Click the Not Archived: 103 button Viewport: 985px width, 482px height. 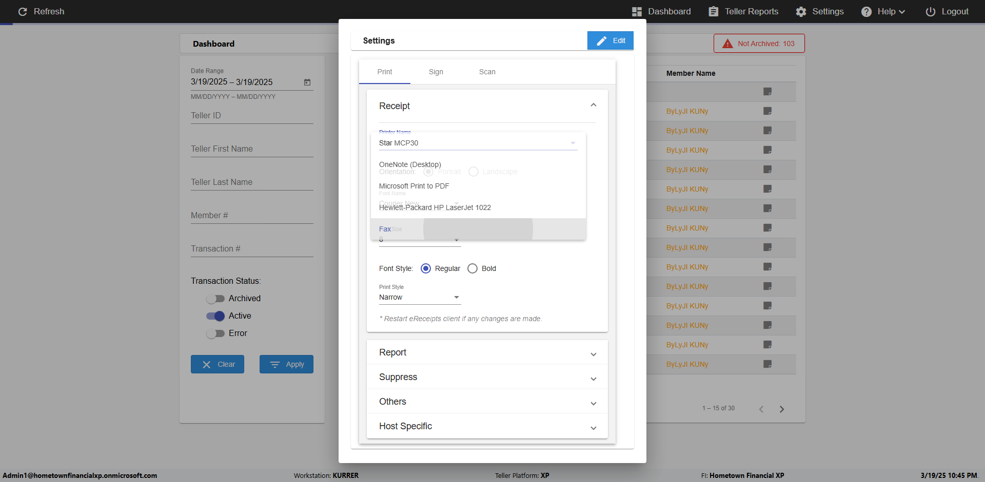pyautogui.click(x=759, y=44)
